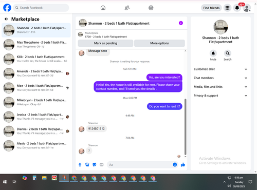Open the Dianna conversation
257x190 pixels.
pos(36,131)
